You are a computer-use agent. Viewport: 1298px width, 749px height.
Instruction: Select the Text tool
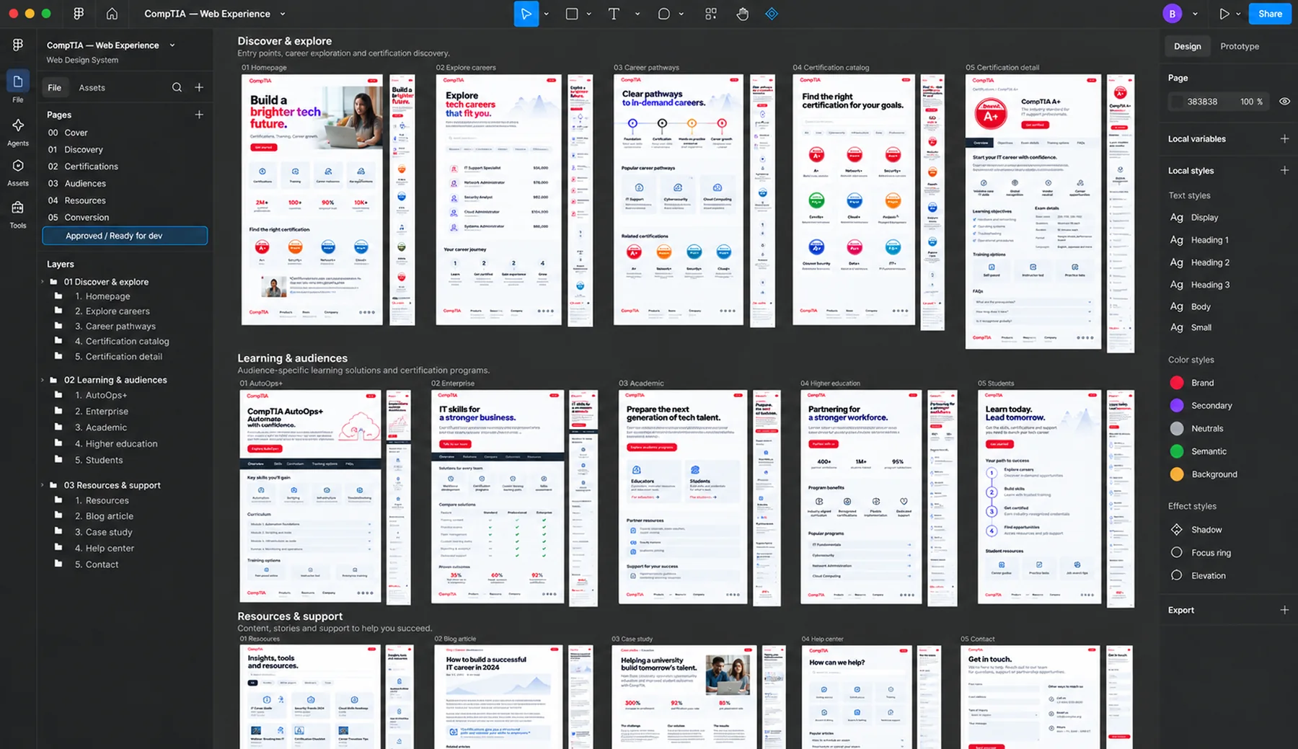pos(614,14)
